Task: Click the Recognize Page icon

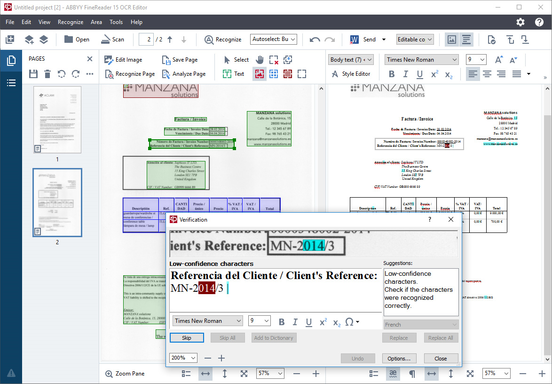Action: click(x=109, y=74)
